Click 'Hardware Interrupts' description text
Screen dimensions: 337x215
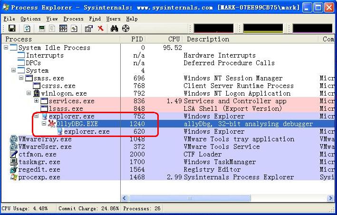click(x=220, y=56)
